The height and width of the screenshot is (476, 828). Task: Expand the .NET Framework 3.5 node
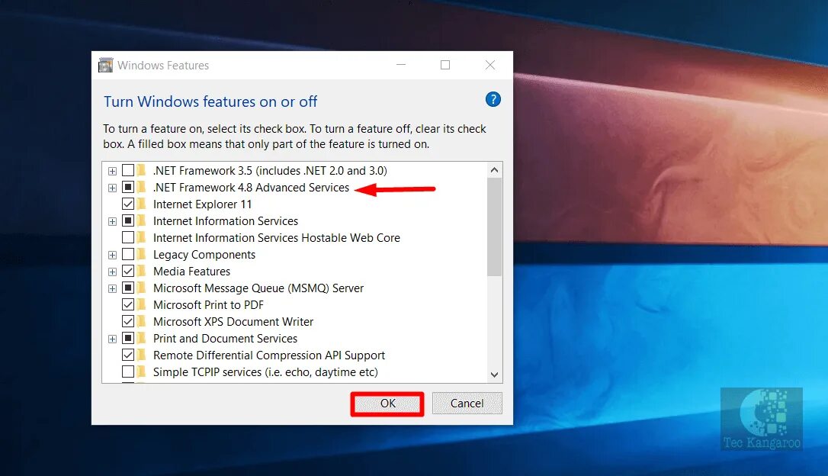[112, 171]
